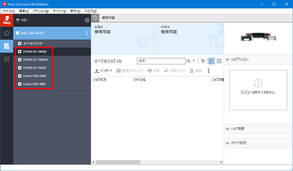Open the Job Center sidebar icon
The image size is (293, 171).
pos(7,46)
